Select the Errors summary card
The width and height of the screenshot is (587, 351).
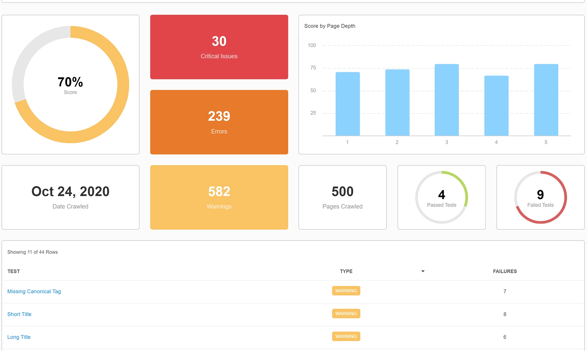pyautogui.click(x=219, y=122)
